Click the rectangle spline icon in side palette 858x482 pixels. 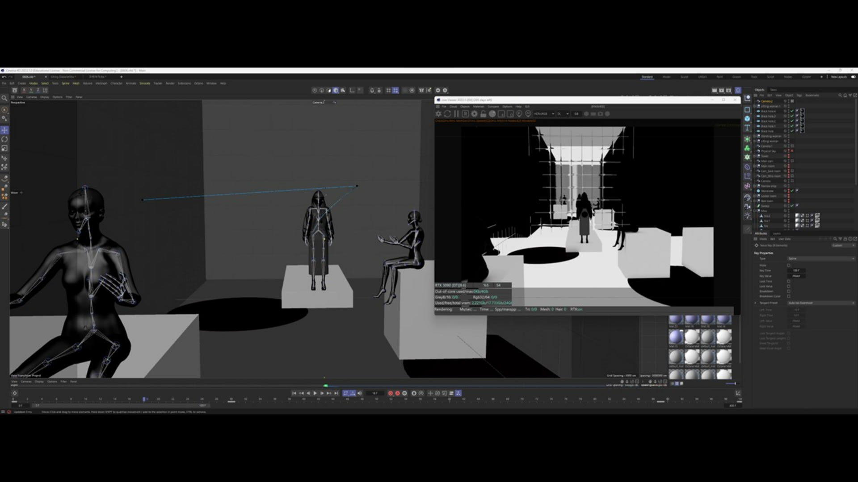747,109
